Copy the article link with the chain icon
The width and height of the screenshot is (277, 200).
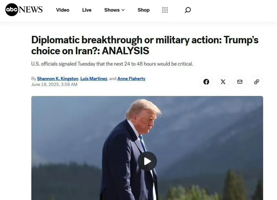[257, 82]
